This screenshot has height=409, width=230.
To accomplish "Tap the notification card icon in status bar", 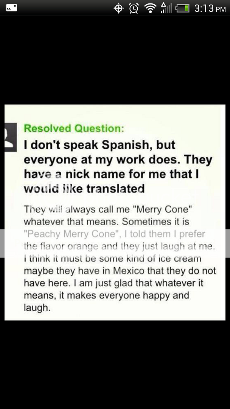I will (x=11, y=8).
